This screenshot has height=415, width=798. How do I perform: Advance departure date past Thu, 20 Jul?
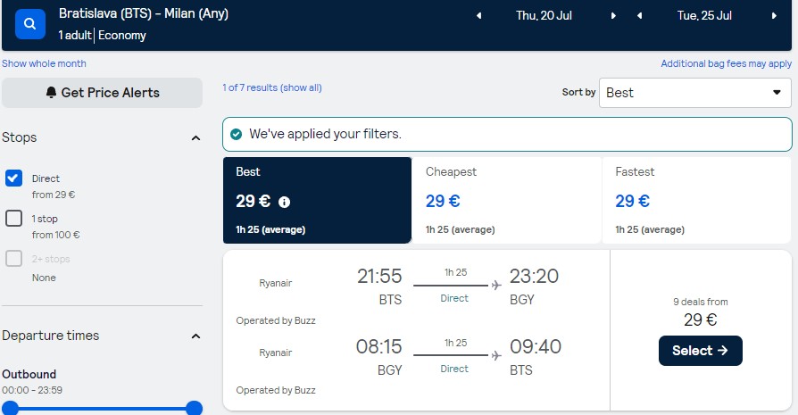[x=613, y=16]
